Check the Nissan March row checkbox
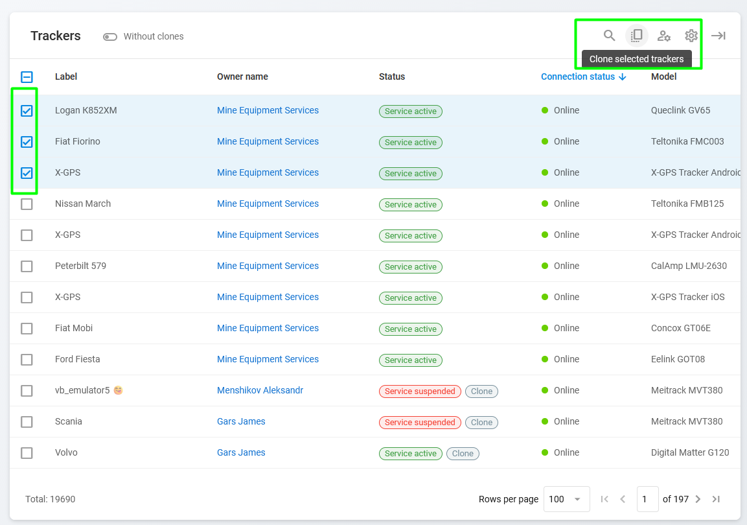Screen dimensions: 747x525 tap(27, 204)
